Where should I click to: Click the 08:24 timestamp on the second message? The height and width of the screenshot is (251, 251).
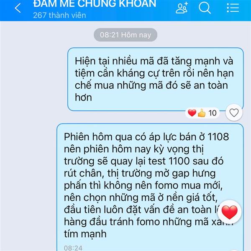click(x=73, y=248)
